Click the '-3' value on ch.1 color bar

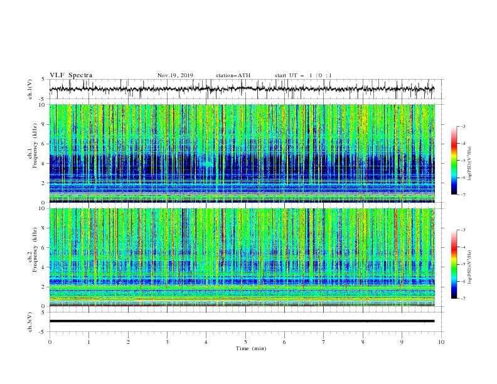[462, 126]
